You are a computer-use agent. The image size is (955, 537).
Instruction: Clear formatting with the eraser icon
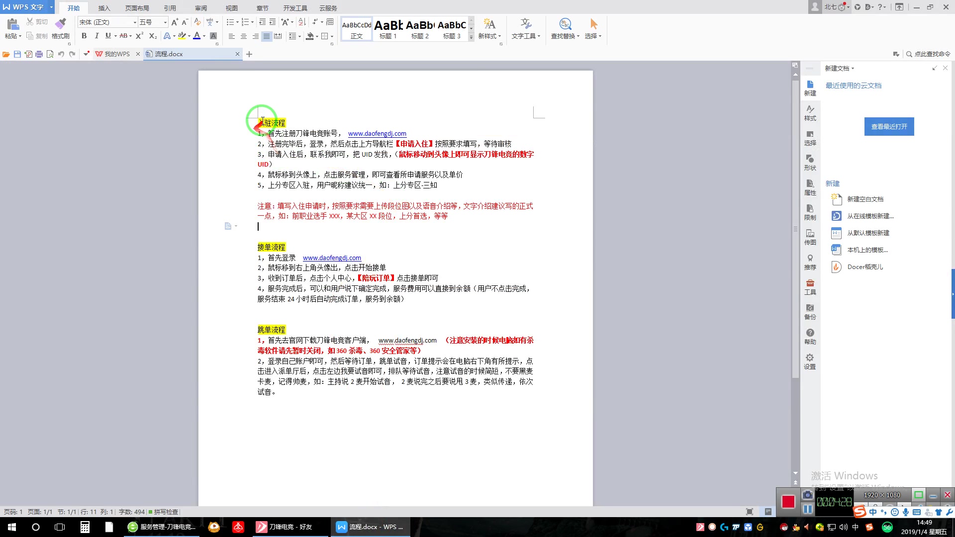(x=197, y=22)
